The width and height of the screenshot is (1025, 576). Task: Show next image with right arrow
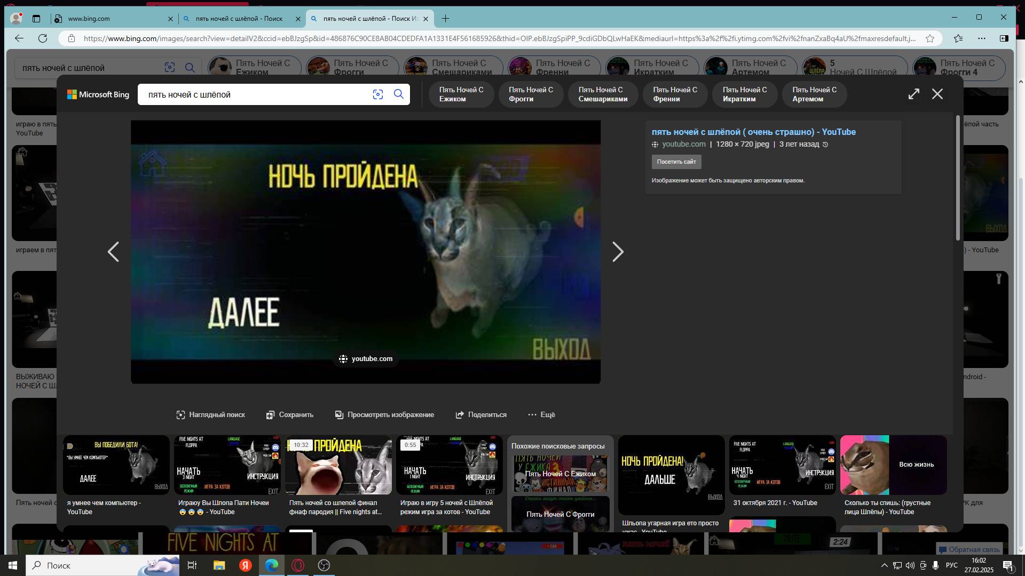[618, 252]
